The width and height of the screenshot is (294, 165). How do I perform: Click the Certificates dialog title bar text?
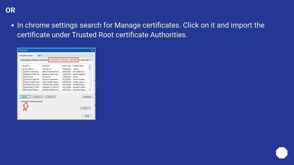pos(23,50)
